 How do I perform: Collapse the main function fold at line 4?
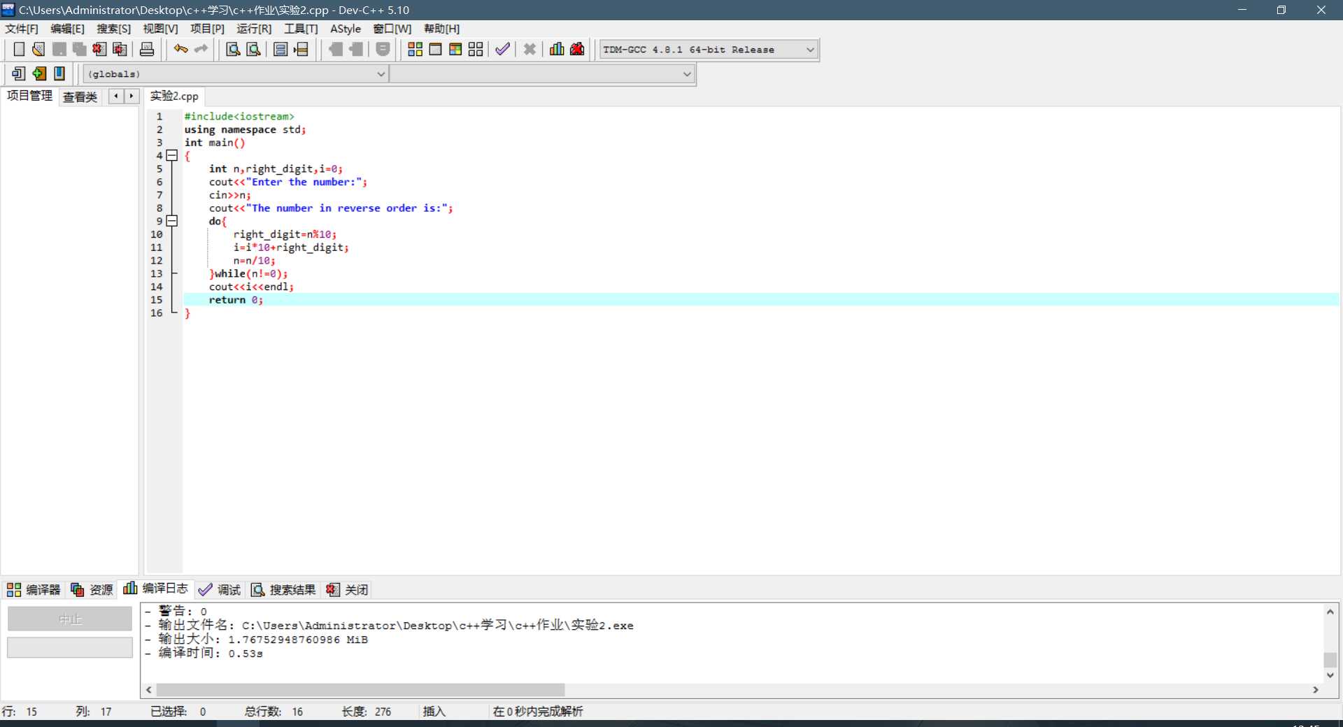click(172, 156)
